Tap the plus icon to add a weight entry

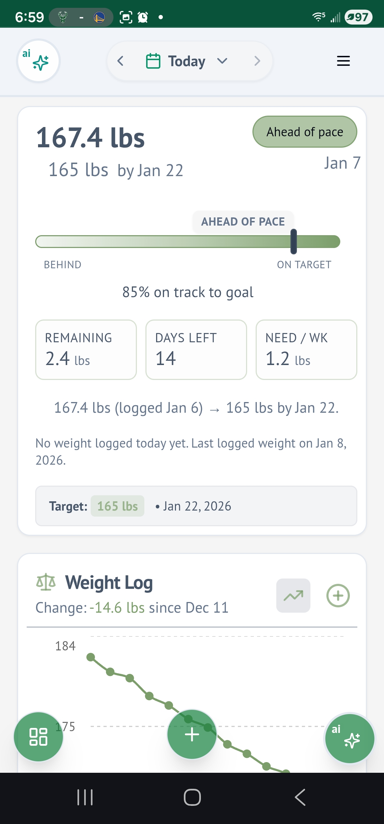(337, 595)
